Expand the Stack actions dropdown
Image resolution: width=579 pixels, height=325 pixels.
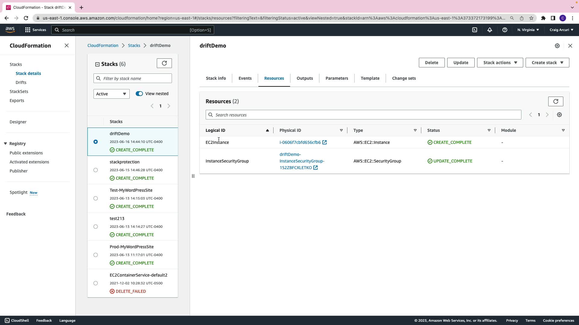[x=500, y=63]
